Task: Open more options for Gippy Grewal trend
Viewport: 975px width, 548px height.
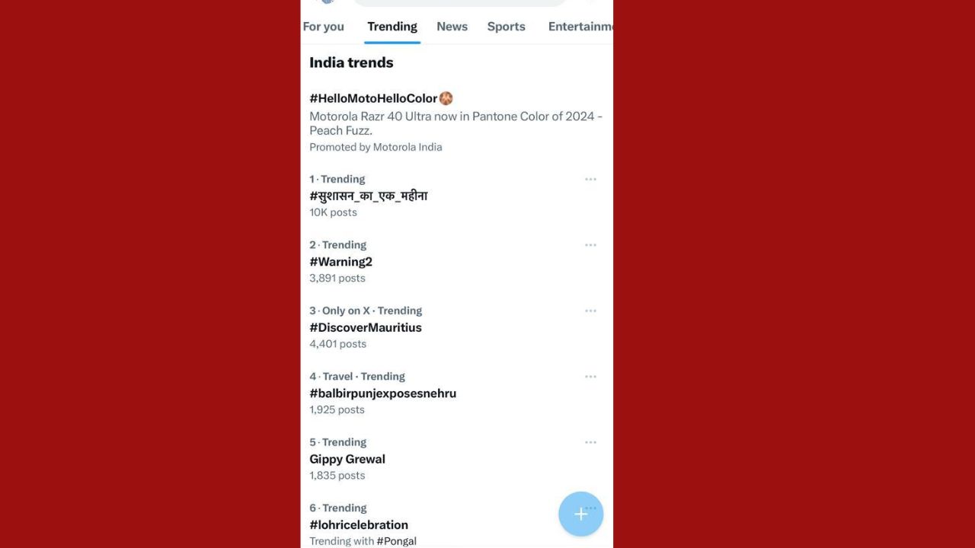Action: 590,442
